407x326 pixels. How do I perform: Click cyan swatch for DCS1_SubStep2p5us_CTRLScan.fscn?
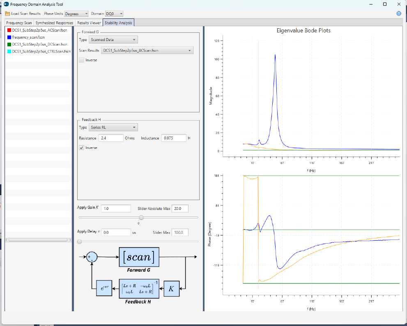(9, 52)
